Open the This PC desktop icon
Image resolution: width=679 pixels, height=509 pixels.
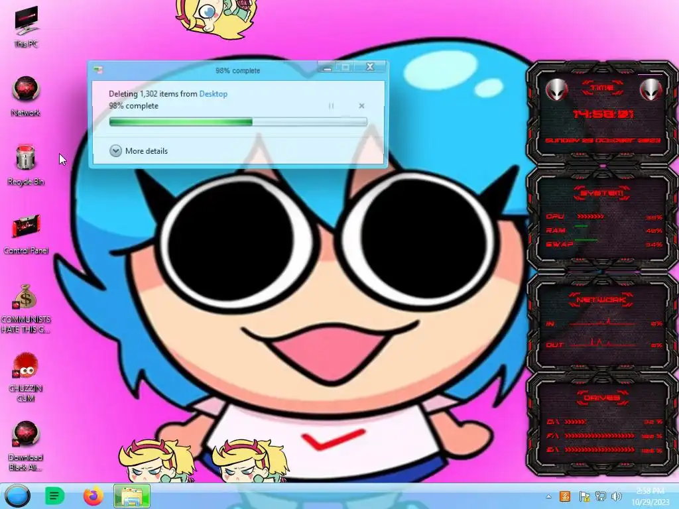click(26, 26)
